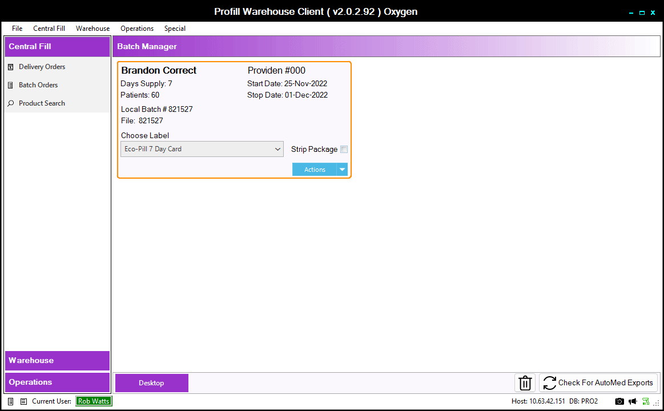Click the Brandon Correct batch title
This screenshot has width=664, height=411.
(x=159, y=70)
